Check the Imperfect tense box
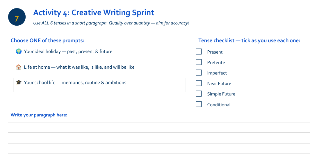The height and width of the screenshot is (156, 310). 199,73
